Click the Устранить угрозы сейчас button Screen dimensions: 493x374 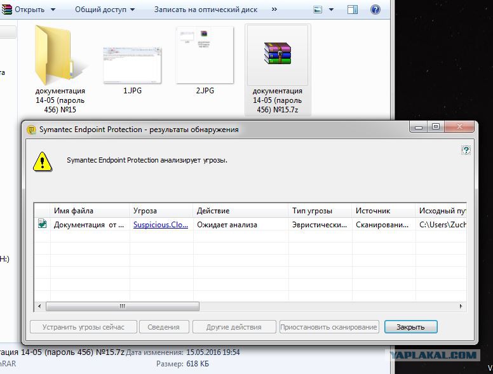tap(83, 327)
